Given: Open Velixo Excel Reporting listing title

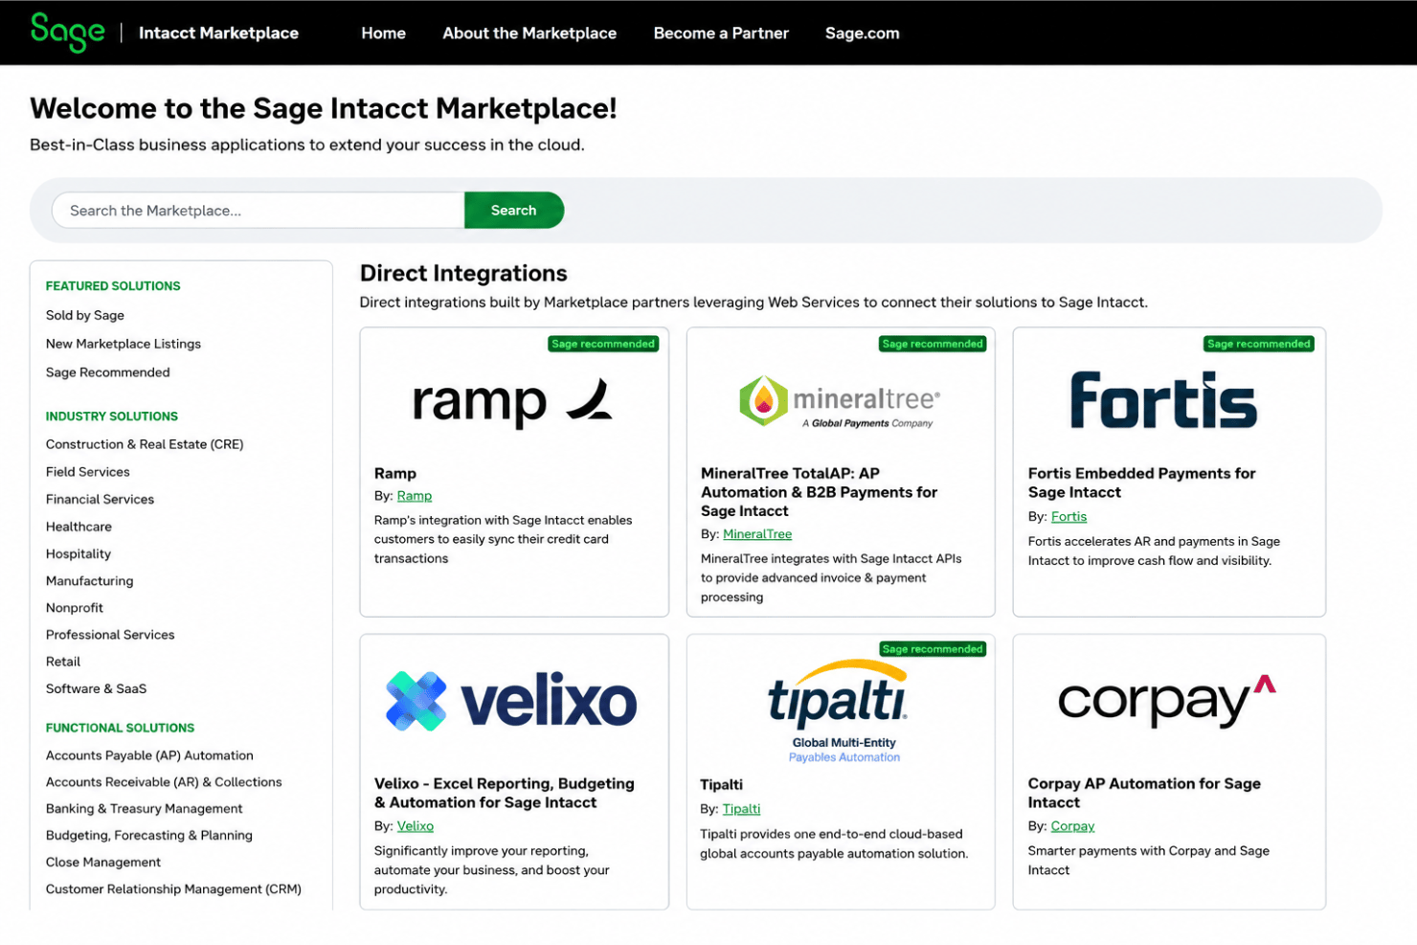Looking at the screenshot, I should pos(505,793).
